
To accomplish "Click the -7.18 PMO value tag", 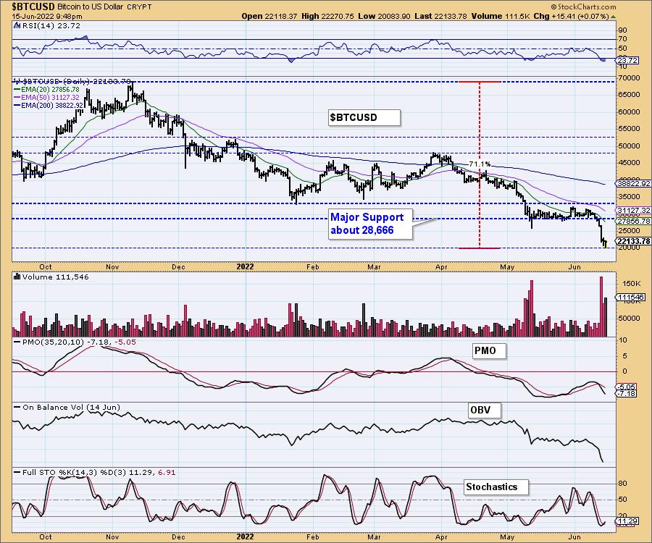I will pos(627,393).
